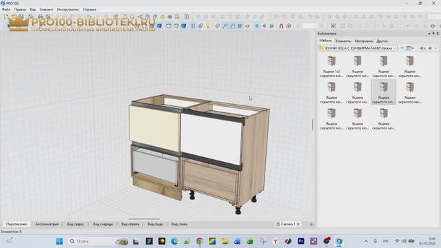Click the Open file folder icon
Screen dimensions: 441x248
click(x=14, y=17)
